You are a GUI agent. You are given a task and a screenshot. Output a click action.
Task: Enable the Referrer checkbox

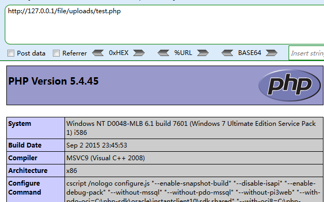click(56, 53)
